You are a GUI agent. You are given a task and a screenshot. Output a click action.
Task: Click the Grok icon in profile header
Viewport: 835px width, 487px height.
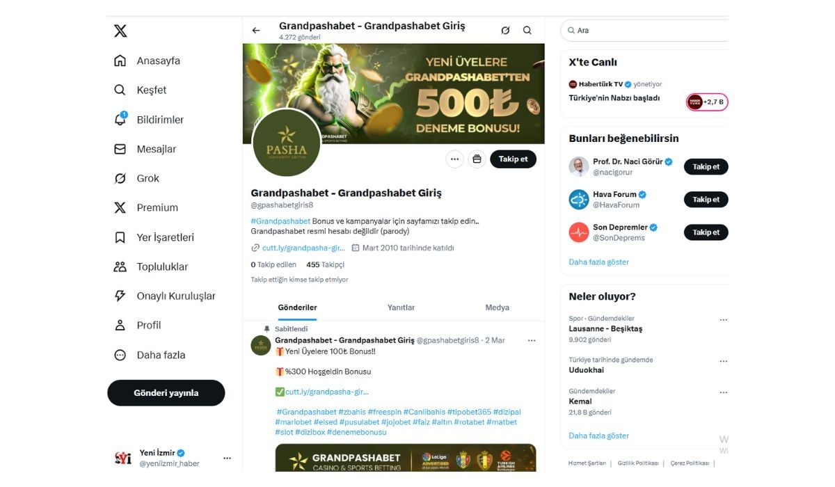[x=505, y=31]
